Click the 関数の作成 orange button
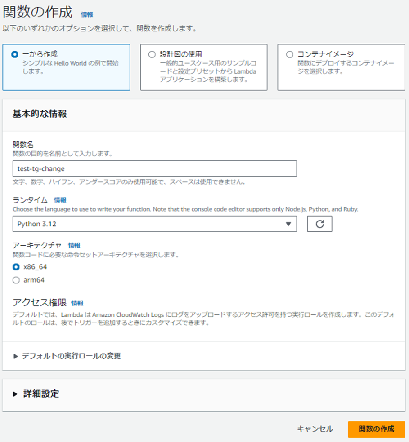 (377, 429)
